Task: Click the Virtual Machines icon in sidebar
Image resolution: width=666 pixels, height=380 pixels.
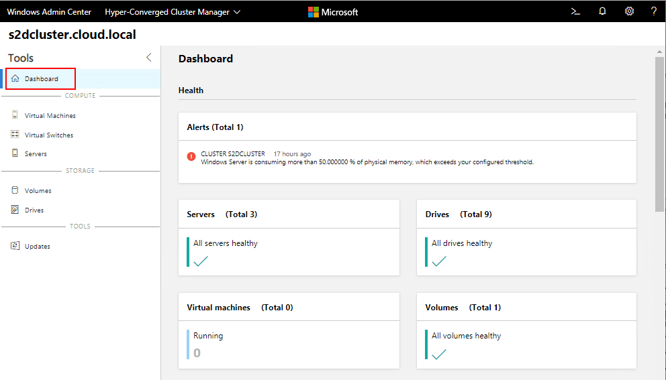Action: [15, 115]
